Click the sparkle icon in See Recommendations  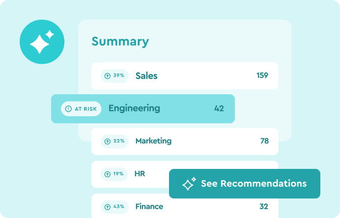click(x=189, y=184)
